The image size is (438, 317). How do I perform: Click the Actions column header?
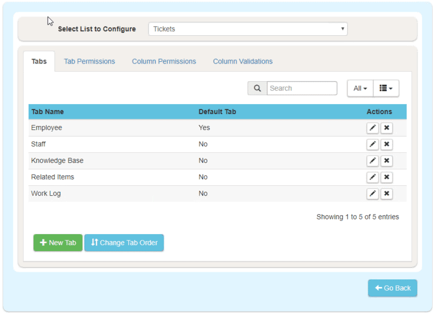click(379, 112)
